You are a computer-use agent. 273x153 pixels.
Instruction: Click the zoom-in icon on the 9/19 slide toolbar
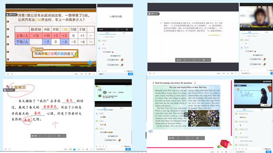pyautogui.click(x=198, y=138)
